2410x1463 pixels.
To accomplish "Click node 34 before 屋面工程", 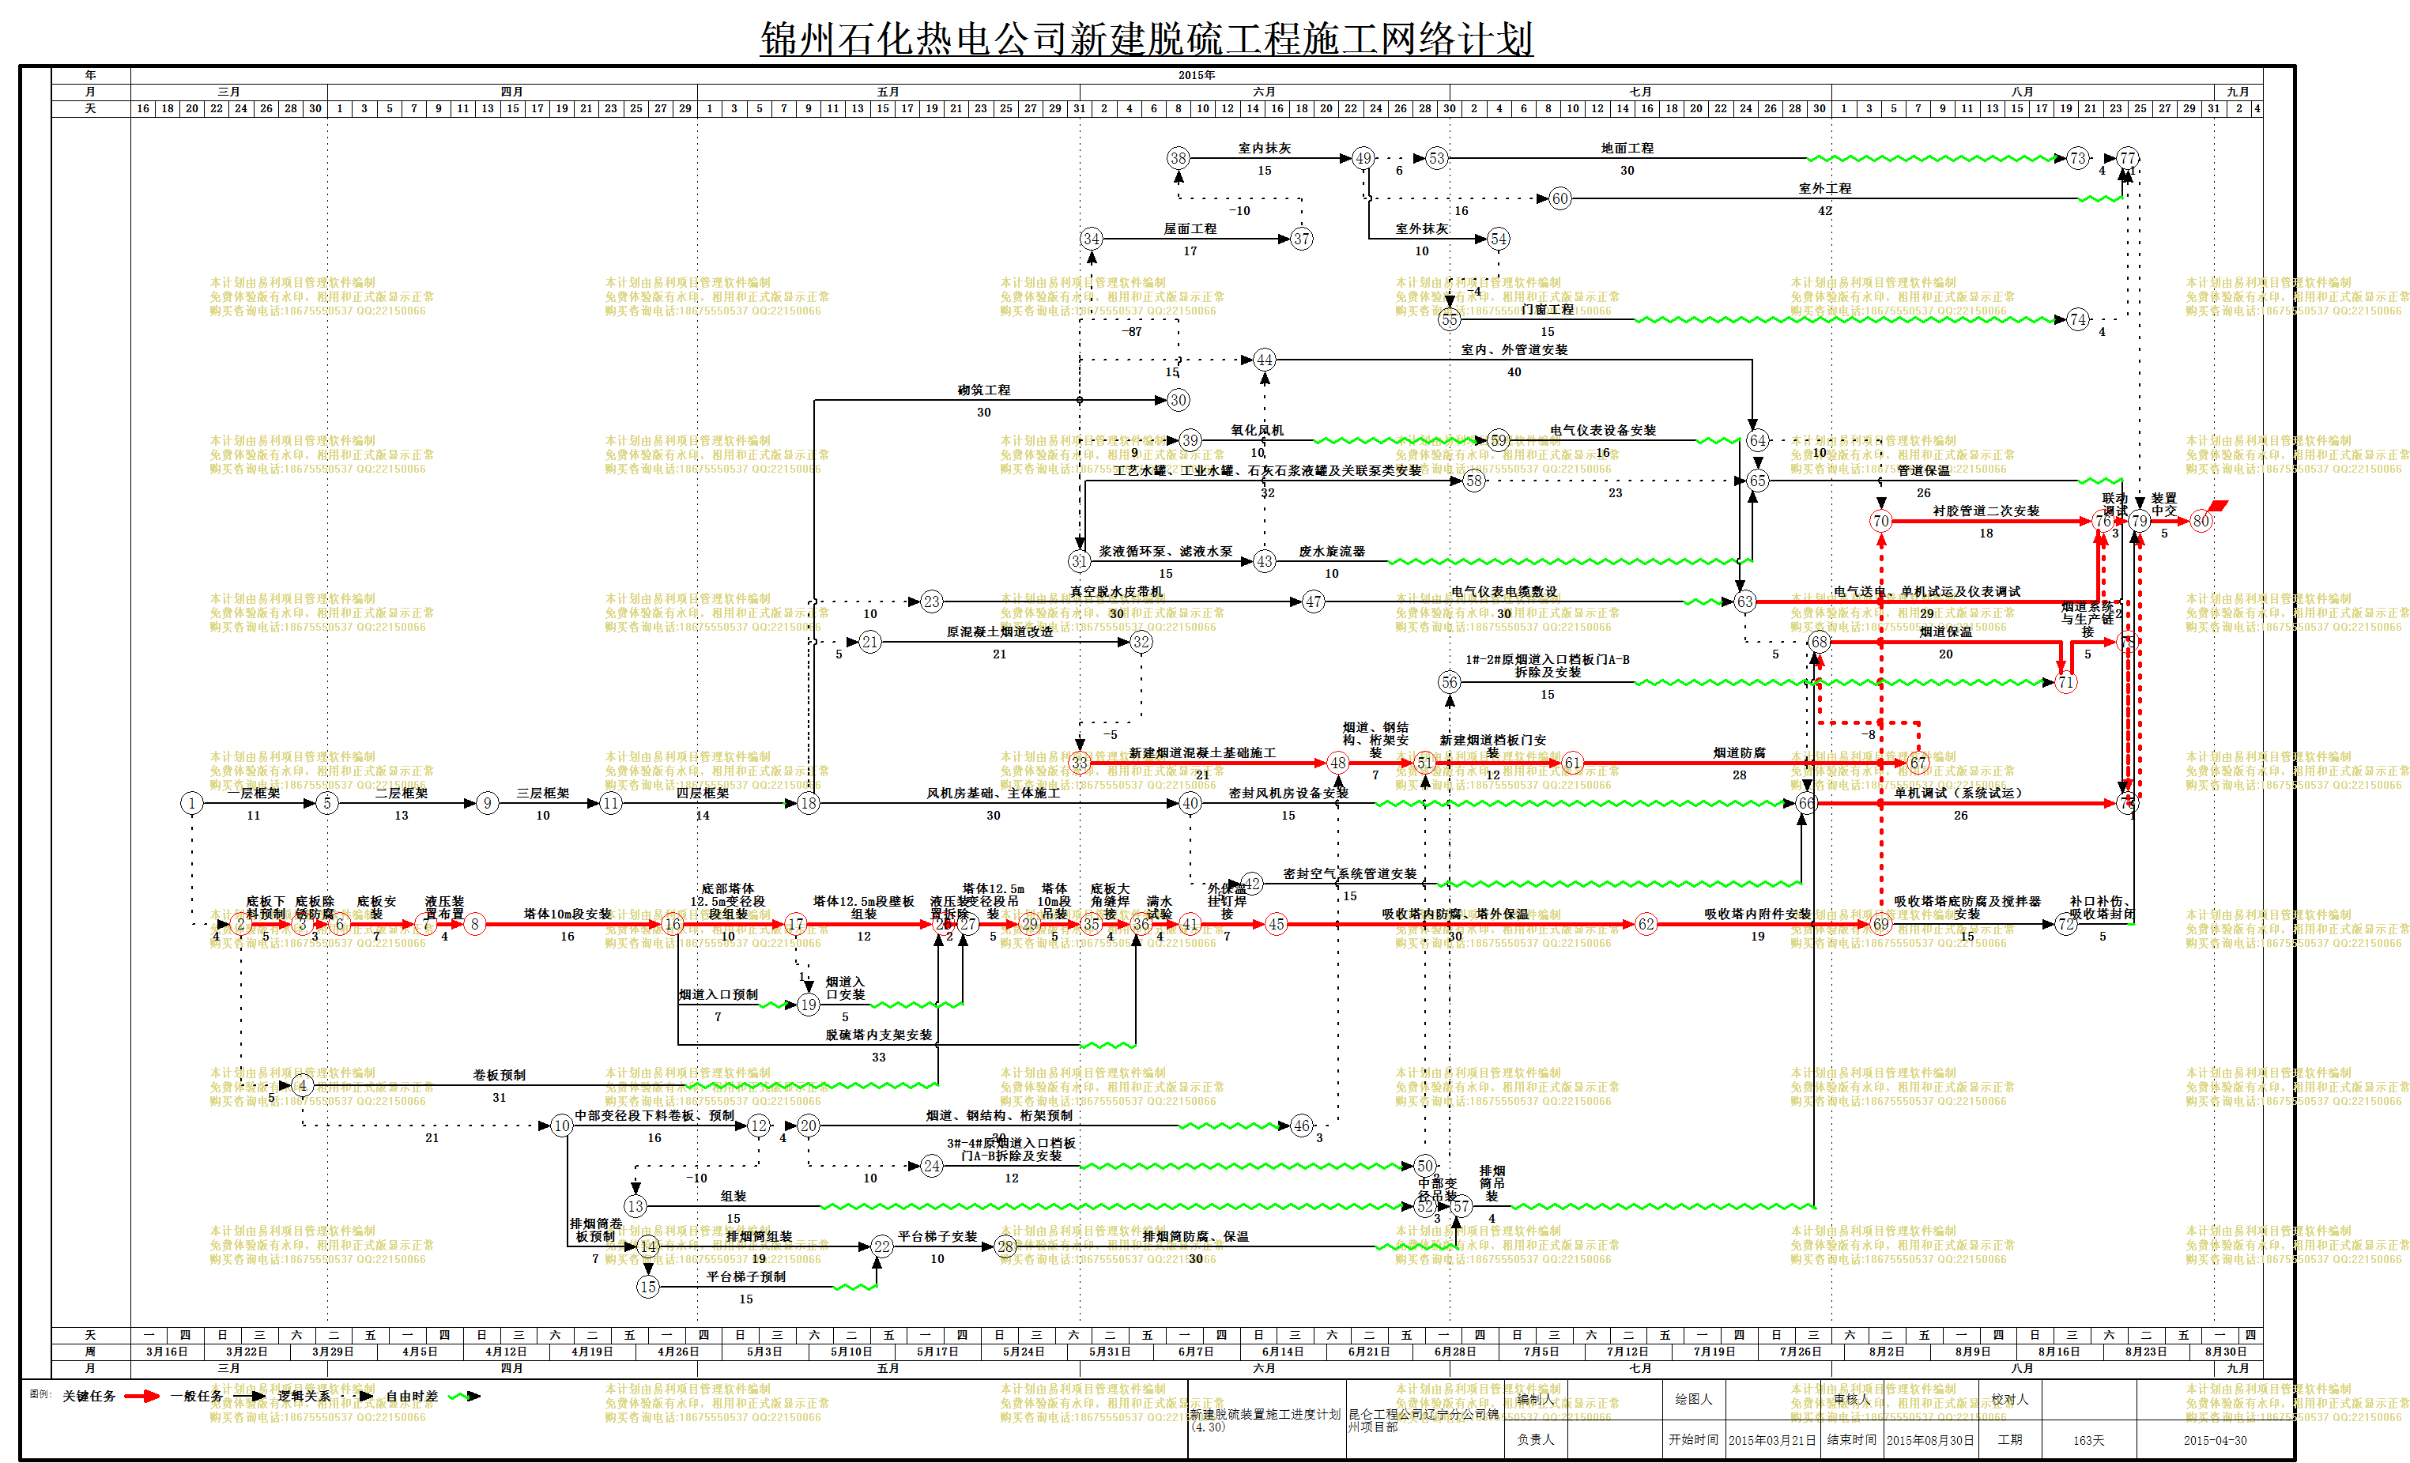I will pyautogui.click(x=1092, y=239).
